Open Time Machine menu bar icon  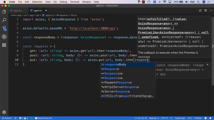pos(149,2)
